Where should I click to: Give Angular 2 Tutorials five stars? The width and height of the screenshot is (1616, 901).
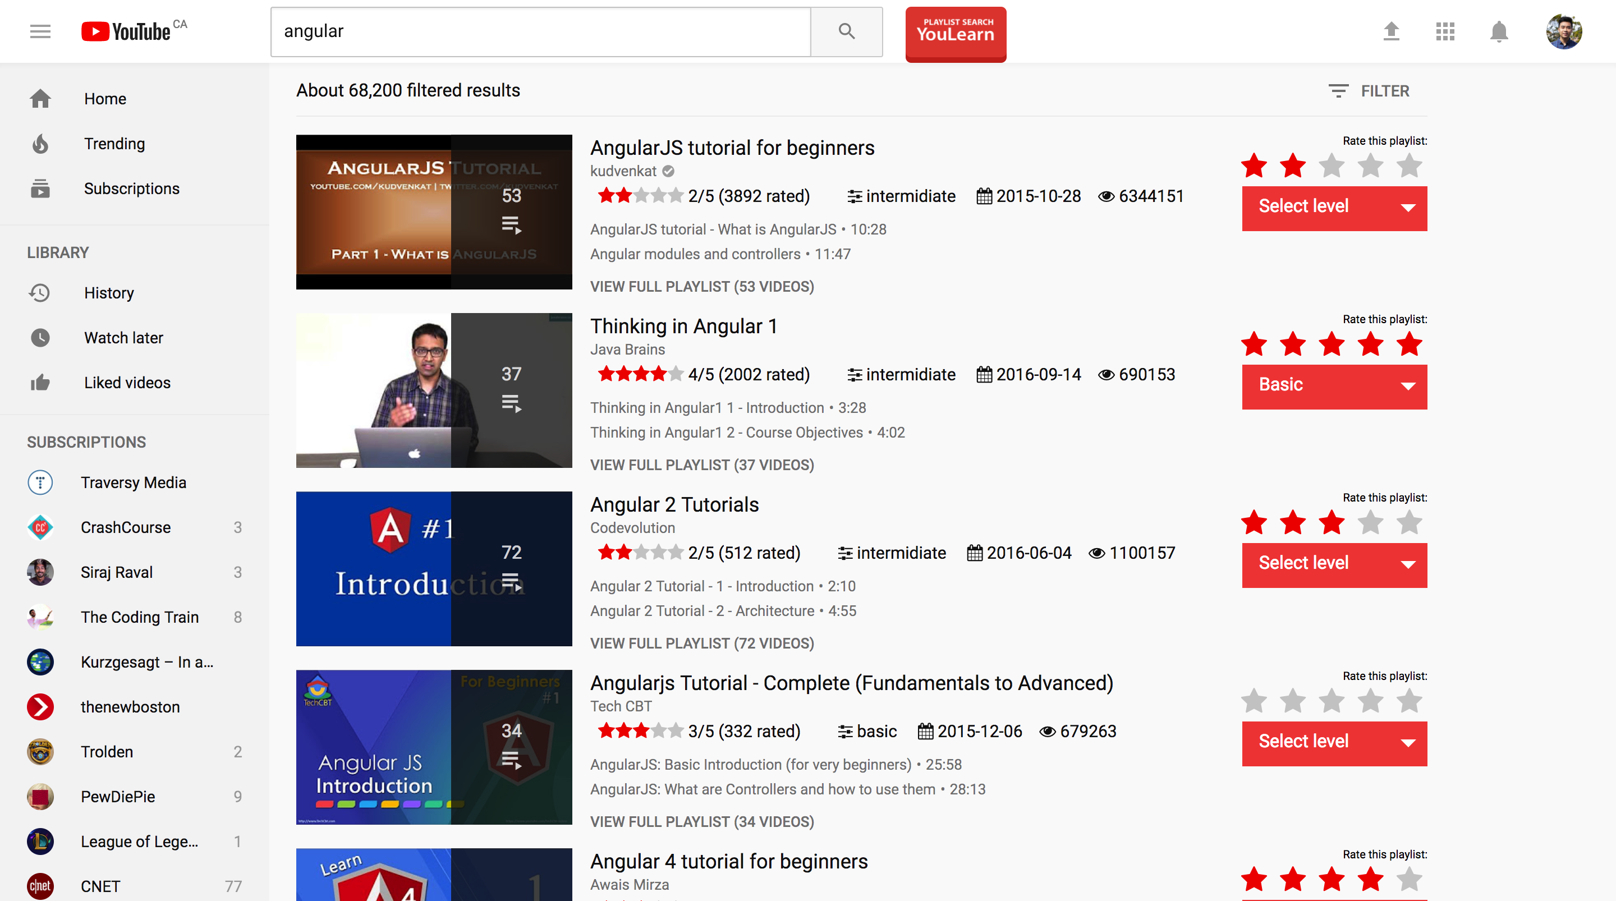(1409, 523)
